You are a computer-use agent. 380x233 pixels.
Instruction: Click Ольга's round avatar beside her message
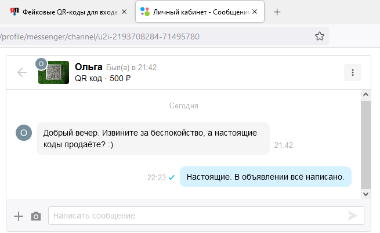(24, 133)
